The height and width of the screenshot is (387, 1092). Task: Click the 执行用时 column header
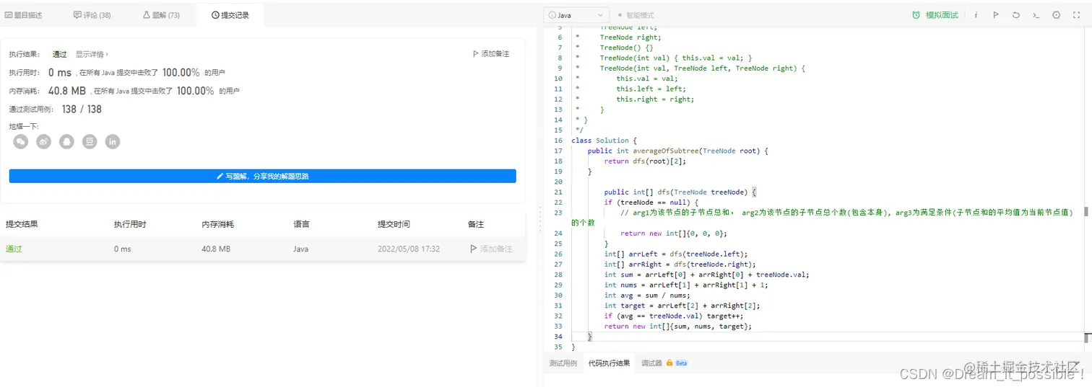[x=130, y=224]
